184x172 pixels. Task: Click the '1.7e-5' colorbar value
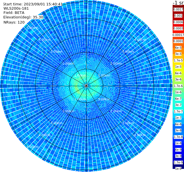pos(178,60)
